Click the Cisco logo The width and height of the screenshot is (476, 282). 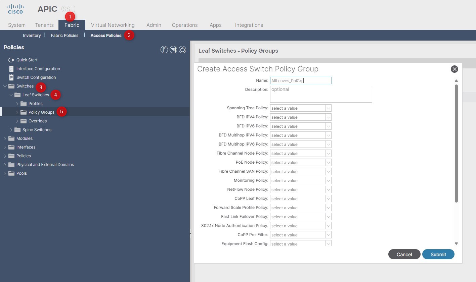point(15,9)
